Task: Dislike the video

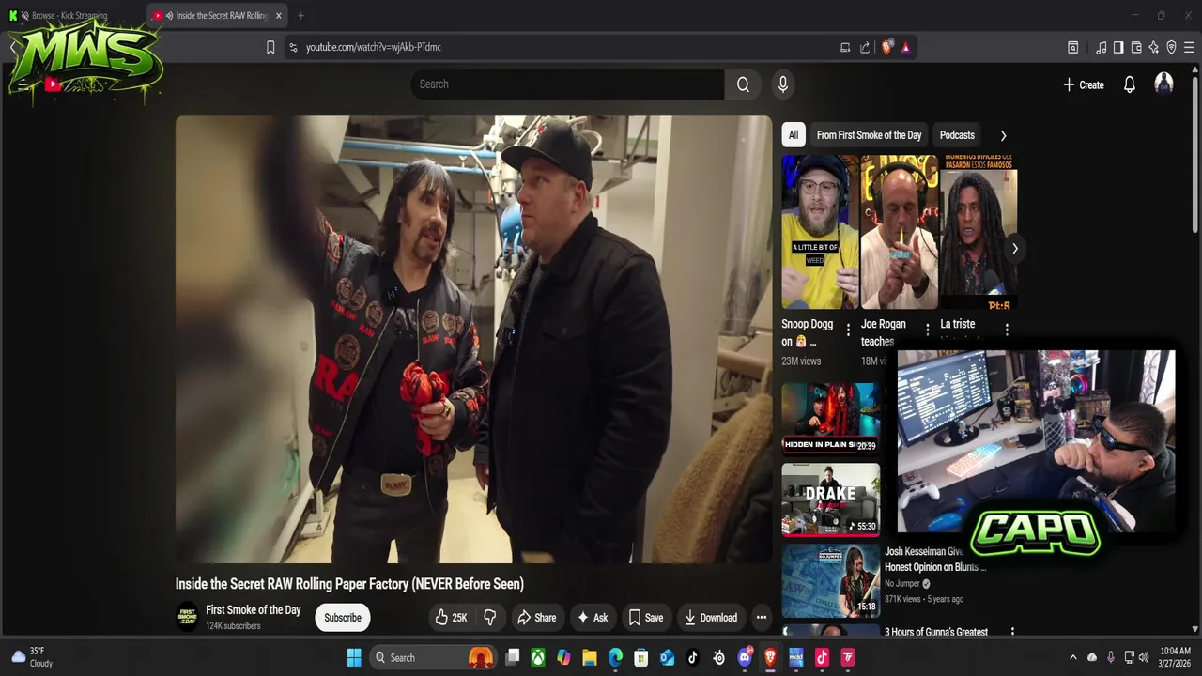Action: (489, 618)
